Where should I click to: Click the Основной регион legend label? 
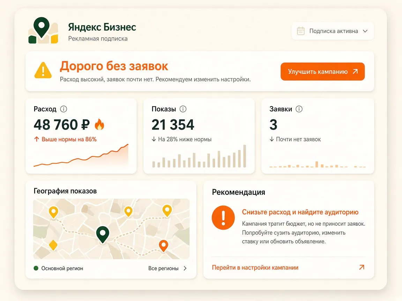click(x=62, y=268)
